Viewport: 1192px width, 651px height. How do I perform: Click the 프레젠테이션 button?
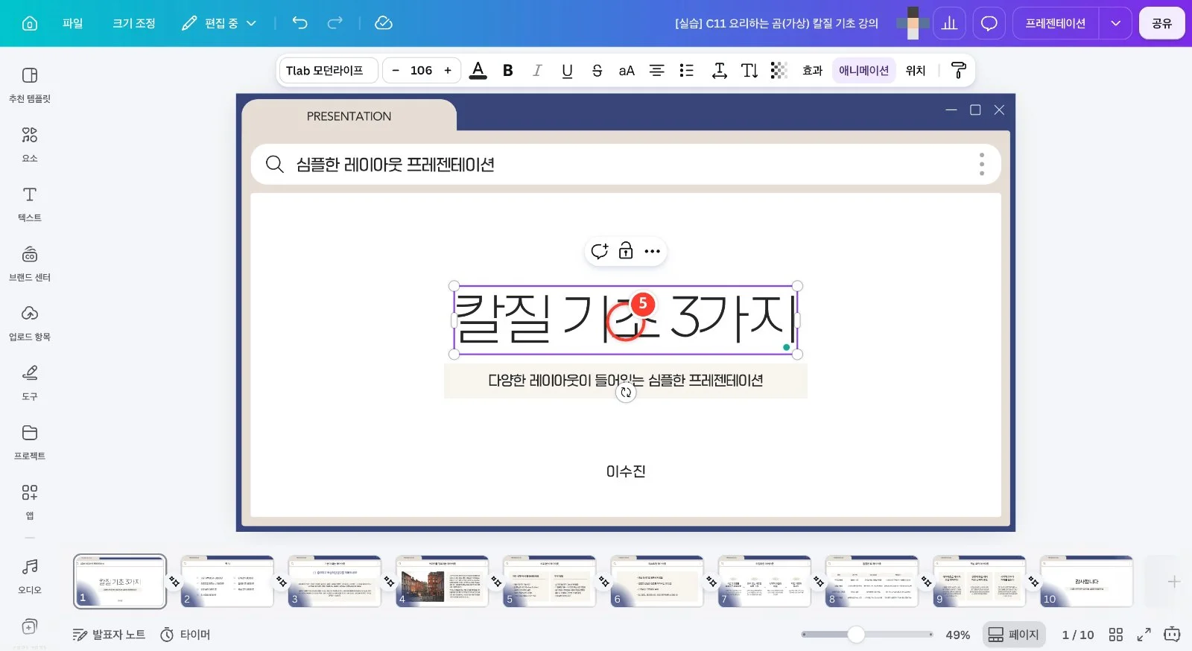click(x=1056, y=23)
